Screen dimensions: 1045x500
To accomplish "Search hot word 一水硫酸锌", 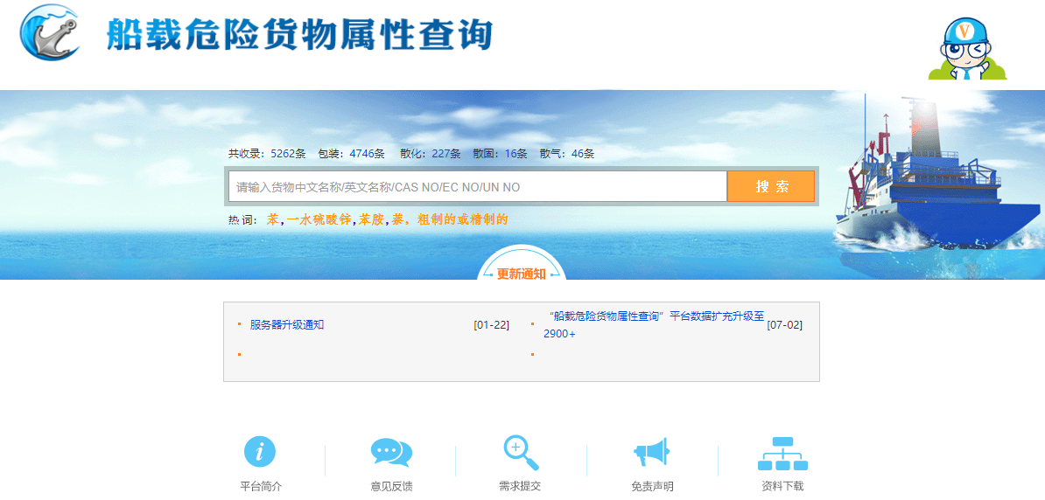I will point(319,219).
